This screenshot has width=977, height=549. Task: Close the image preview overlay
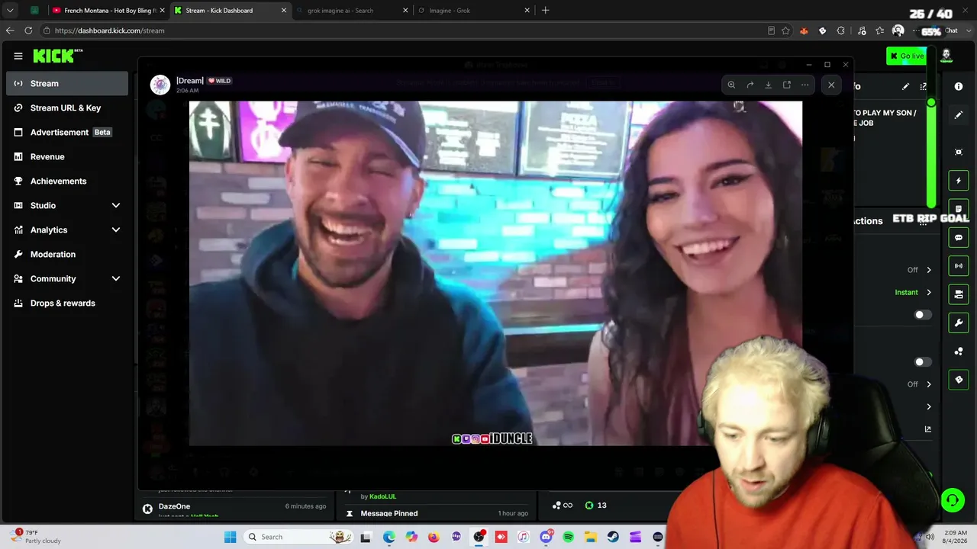click(831, 85)
